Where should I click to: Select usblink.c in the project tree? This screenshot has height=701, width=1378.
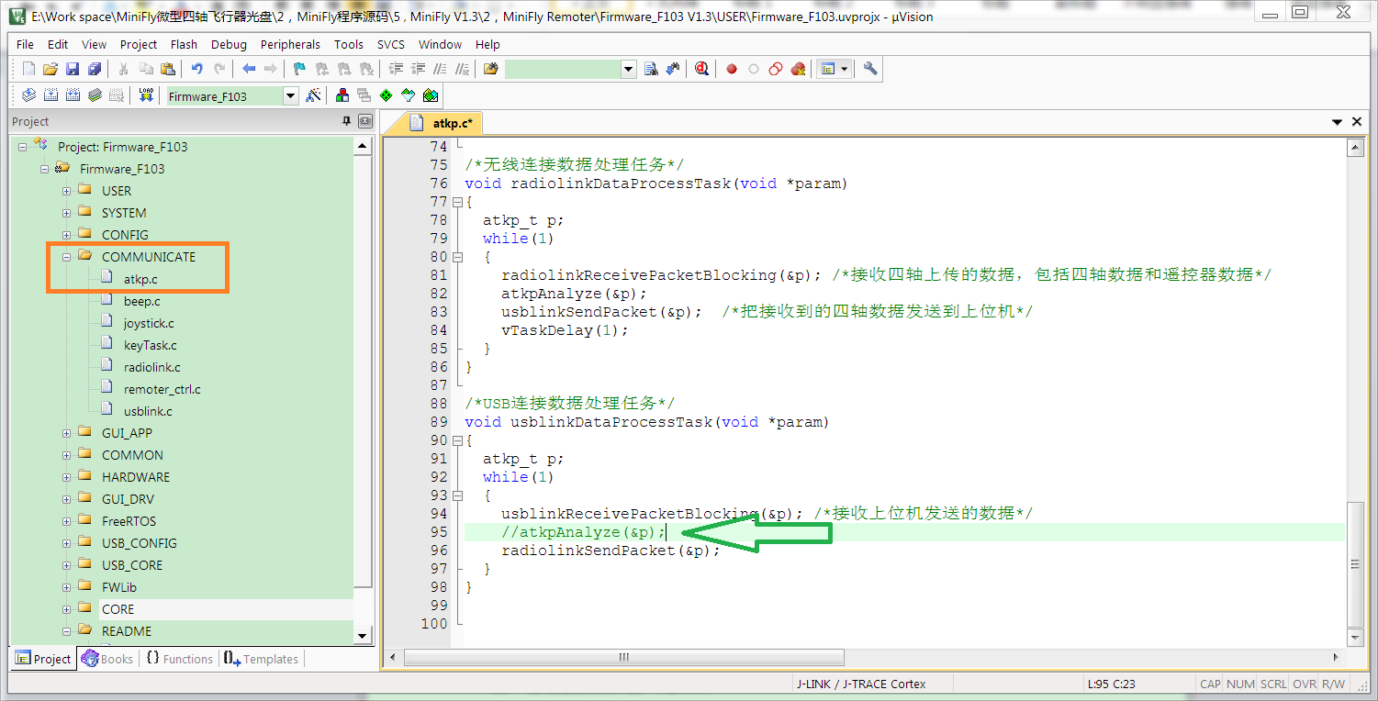pyautogui.click(x=148, y=411)
